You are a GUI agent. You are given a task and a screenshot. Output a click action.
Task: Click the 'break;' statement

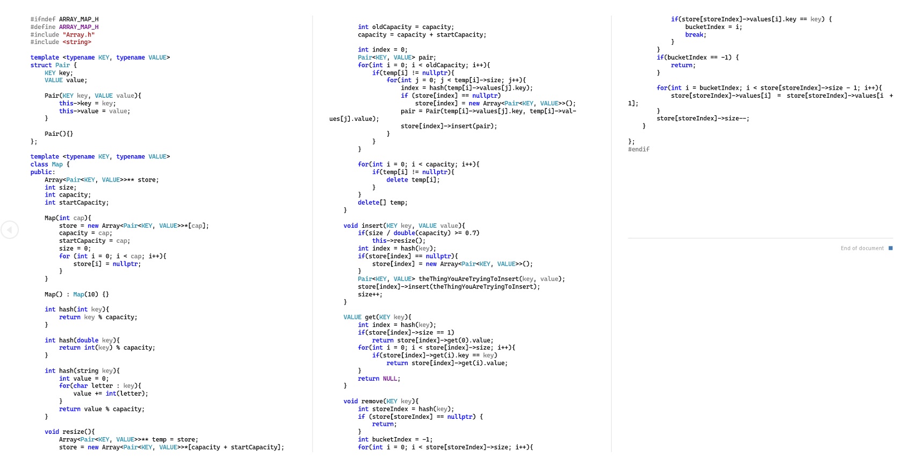pyautogui.click(x=696, y=35)
